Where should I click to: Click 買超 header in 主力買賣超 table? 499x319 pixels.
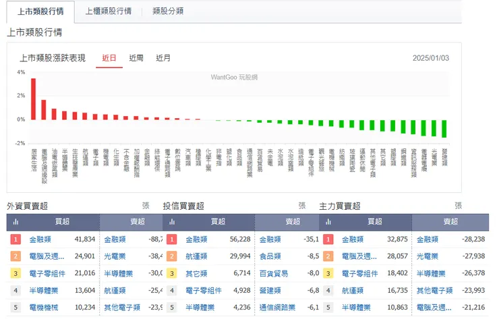coord(374,222)
